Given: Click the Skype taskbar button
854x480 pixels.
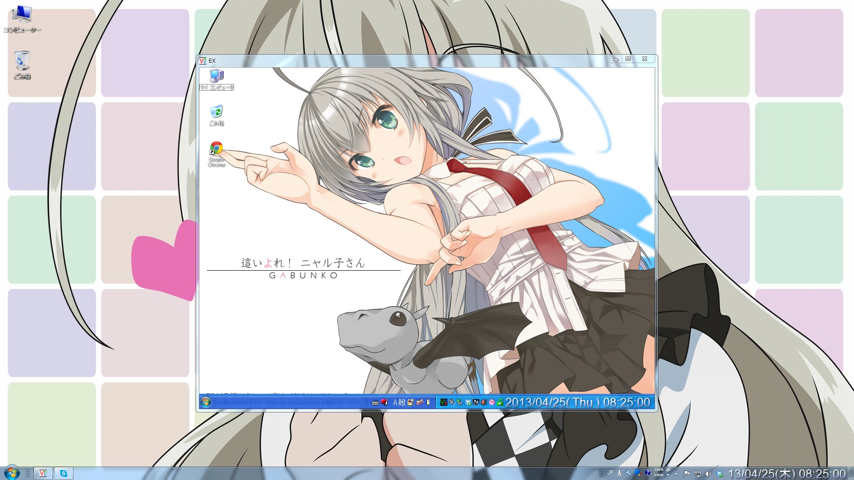Looking at the screenshot, I should [x=64, y=473].
